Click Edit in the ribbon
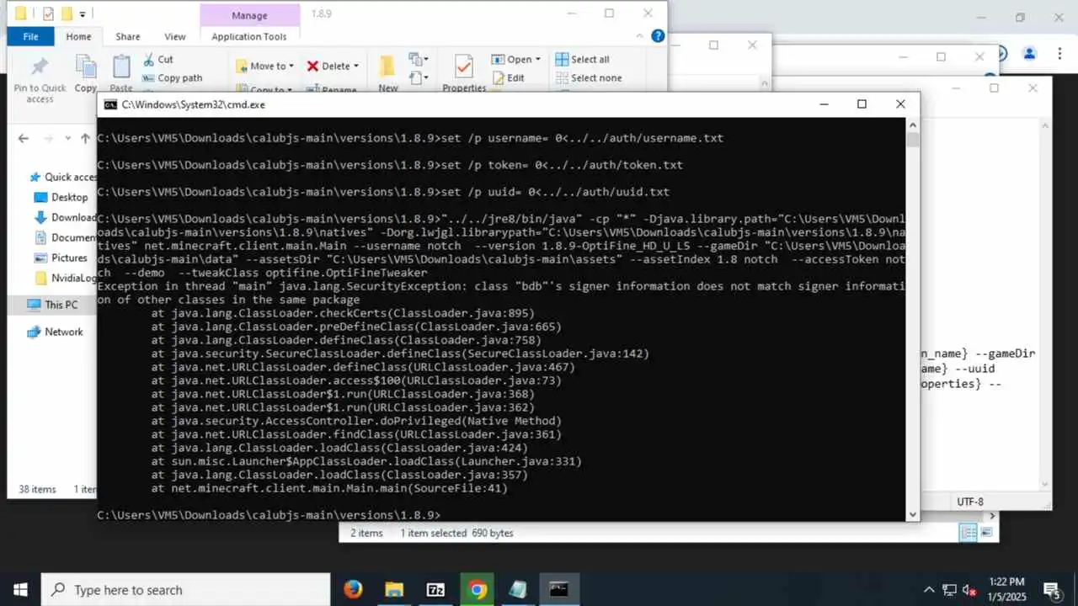 [508, 78]
